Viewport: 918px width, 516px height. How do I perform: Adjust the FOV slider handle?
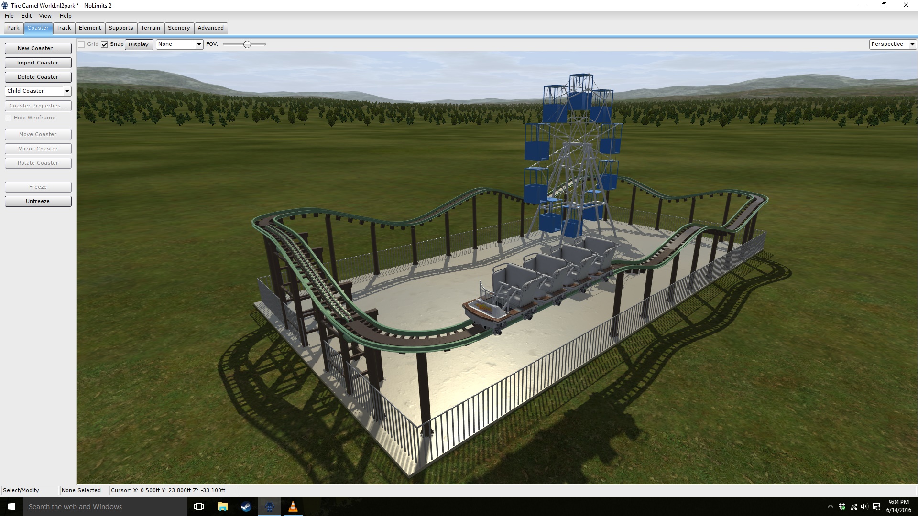coord(247,44)
